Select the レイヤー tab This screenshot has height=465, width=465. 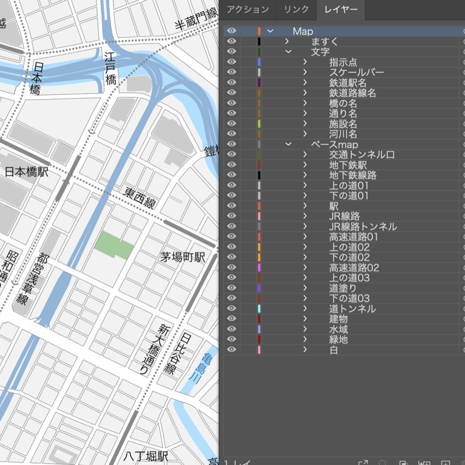coord(341,10)
